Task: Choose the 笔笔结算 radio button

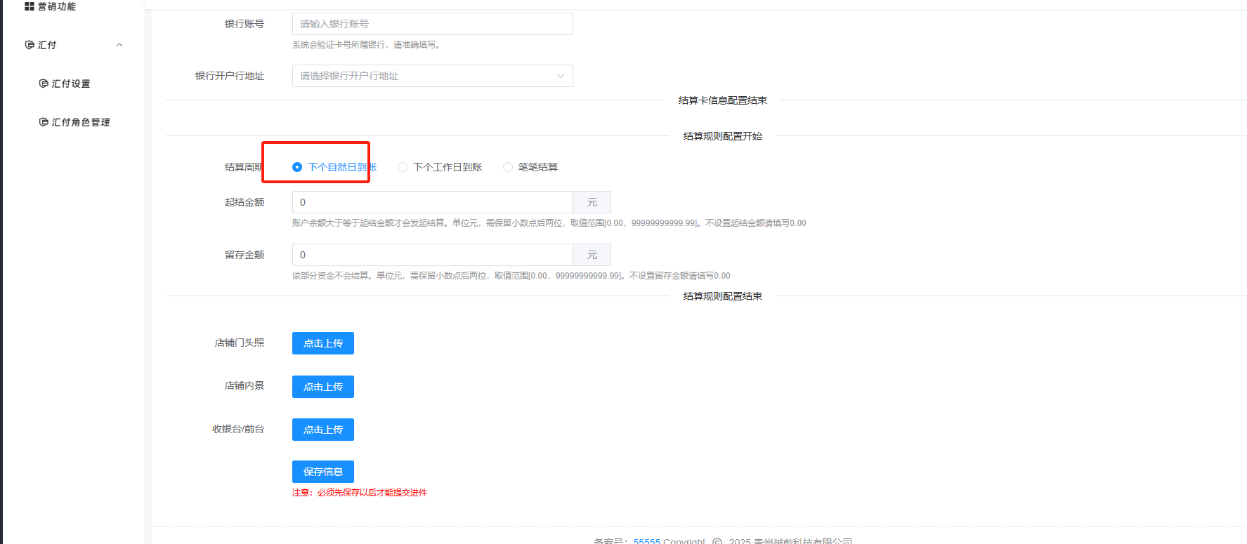Action: pyautogui.click(x=508, y=167)
